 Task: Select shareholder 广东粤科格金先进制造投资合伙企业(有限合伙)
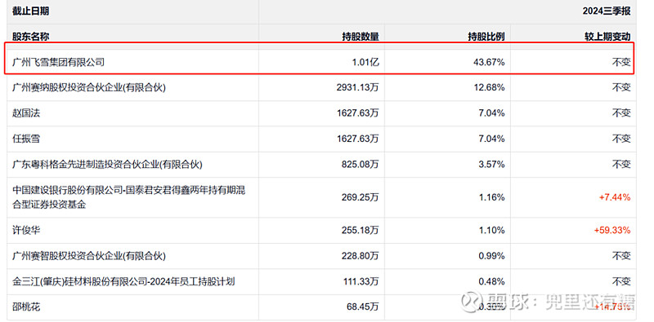point(107,165)
